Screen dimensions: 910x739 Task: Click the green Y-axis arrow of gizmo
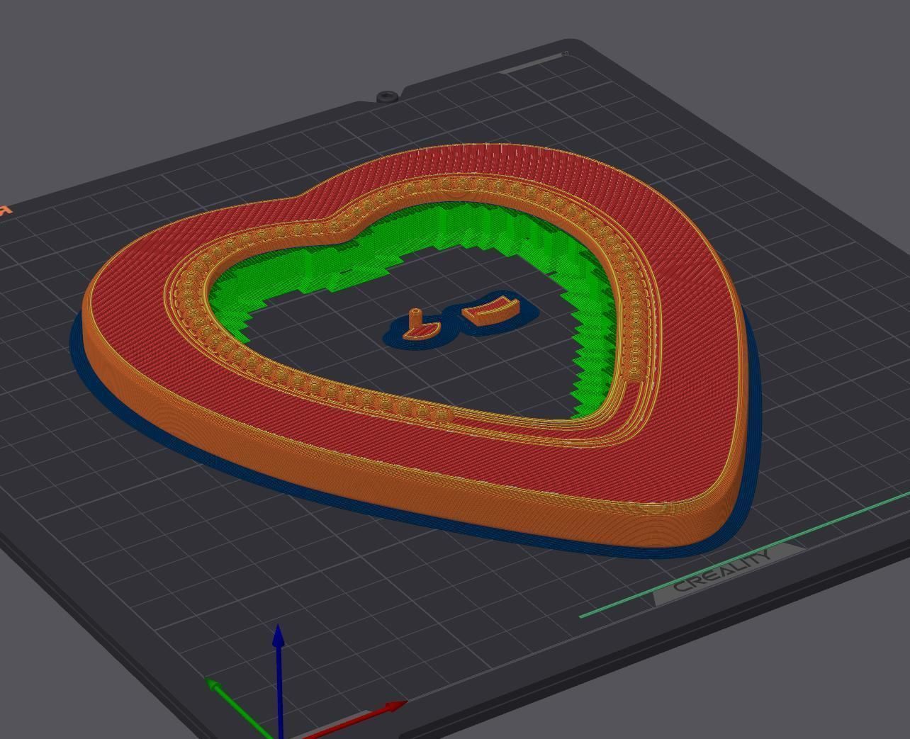click(x=240, y=707)
